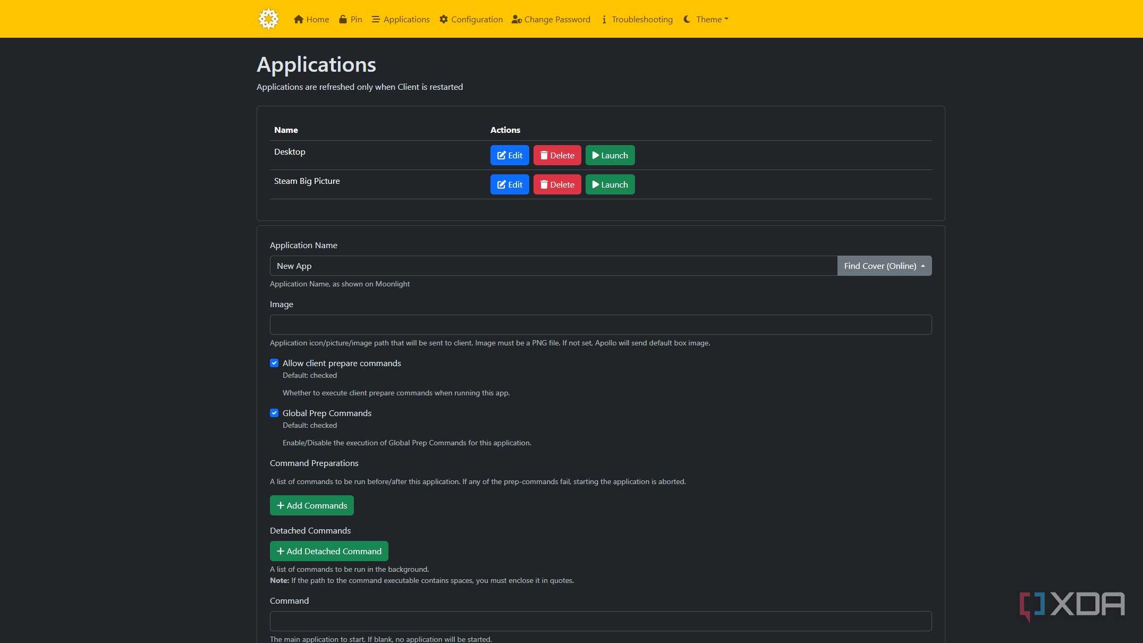Viewport: 1143px width, 643px height.
Task: Uncheck Allow client prepare commands
Action: (x=274, y=363)
